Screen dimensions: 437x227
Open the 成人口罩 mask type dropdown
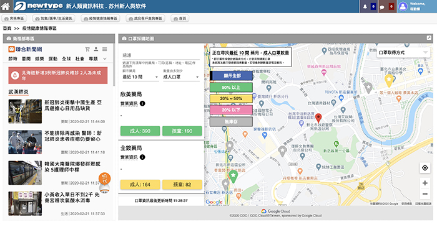click(181, 77)
